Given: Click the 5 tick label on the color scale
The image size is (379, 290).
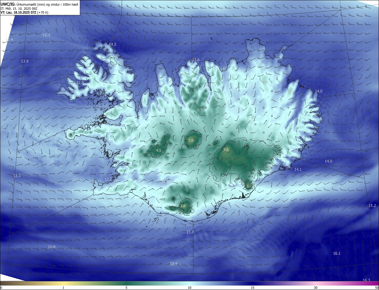Looking at the screenshot, I should click(x=126, y=288).
